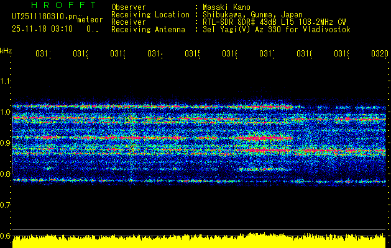
Task: Click RTL-SDR SDR# 103.2MHz receiver details
Action: tap(274, 22)
